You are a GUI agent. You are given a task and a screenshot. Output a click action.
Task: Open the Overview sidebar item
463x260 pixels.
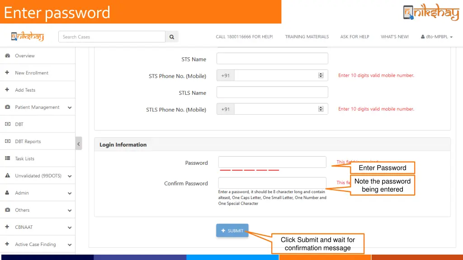(38, 56)
